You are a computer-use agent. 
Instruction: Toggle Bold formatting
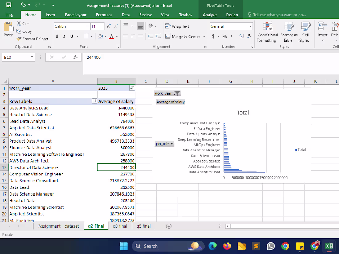click(57, 36)
